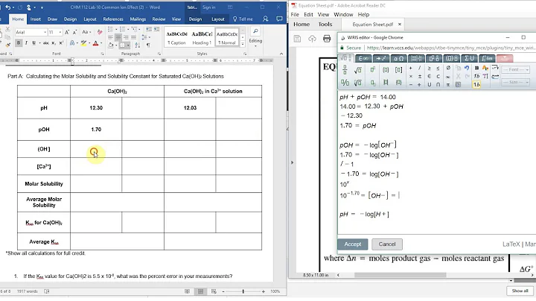Screen dimensions: 536x301
Task: Click the Clear All Formatting icon
Action: (100, 32)
